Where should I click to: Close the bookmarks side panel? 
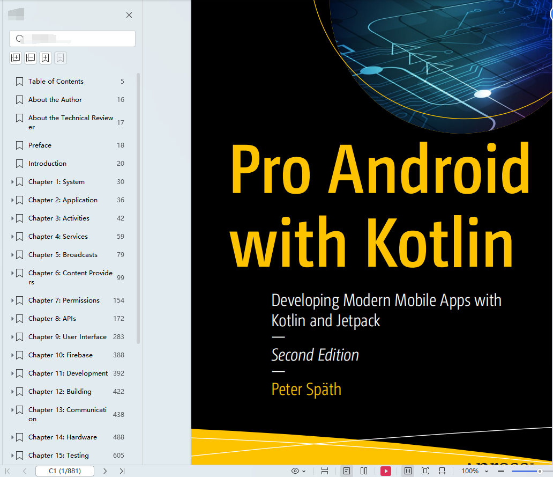pyautogui.click(x=129, y=15)
